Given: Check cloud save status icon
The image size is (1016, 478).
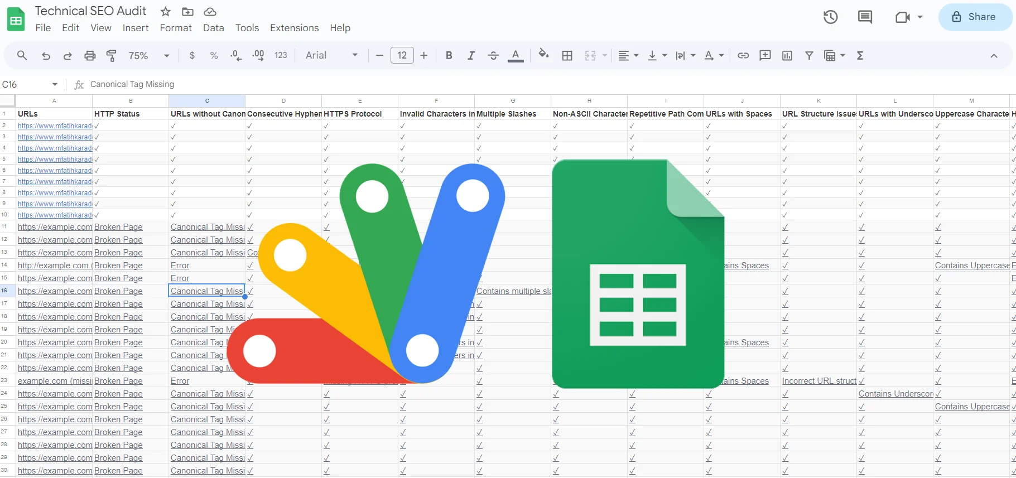Looking at the screenshot, I should [210, 12].
